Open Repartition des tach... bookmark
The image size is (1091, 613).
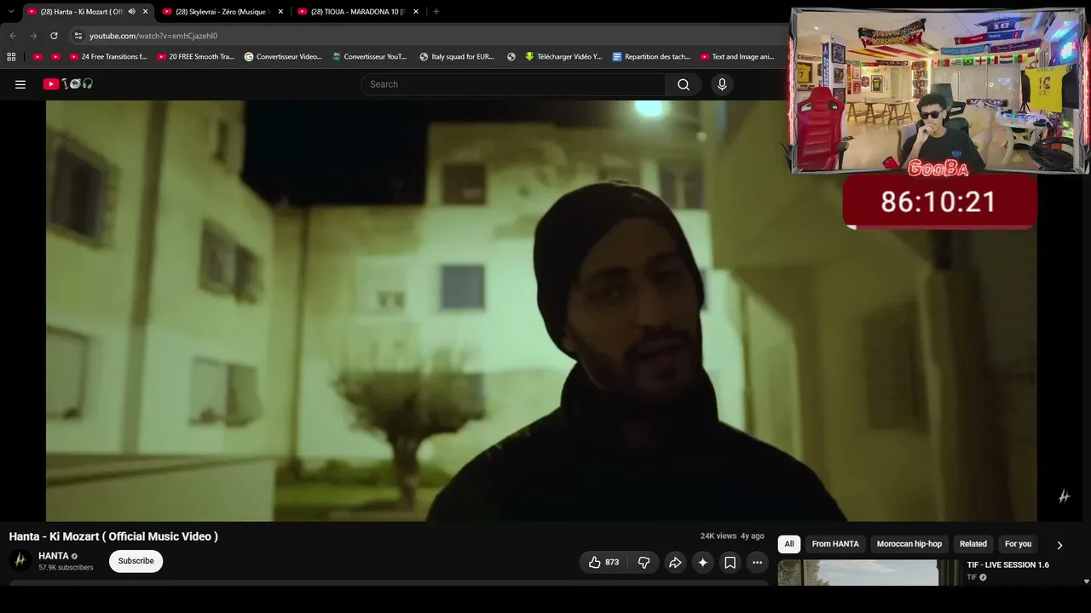click(x=651, y=57)
